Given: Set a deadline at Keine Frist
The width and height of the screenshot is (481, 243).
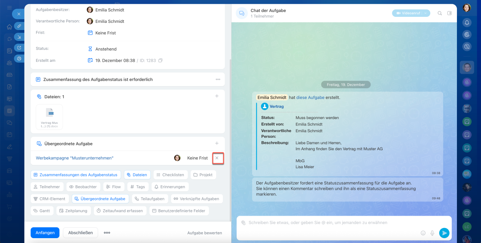Looking at the screenshot, I should click(106, 33).
